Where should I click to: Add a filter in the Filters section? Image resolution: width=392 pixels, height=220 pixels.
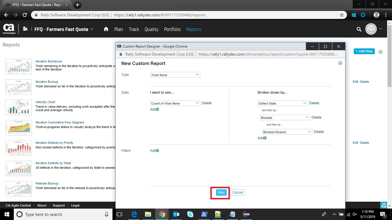click(x=154, y=151)
